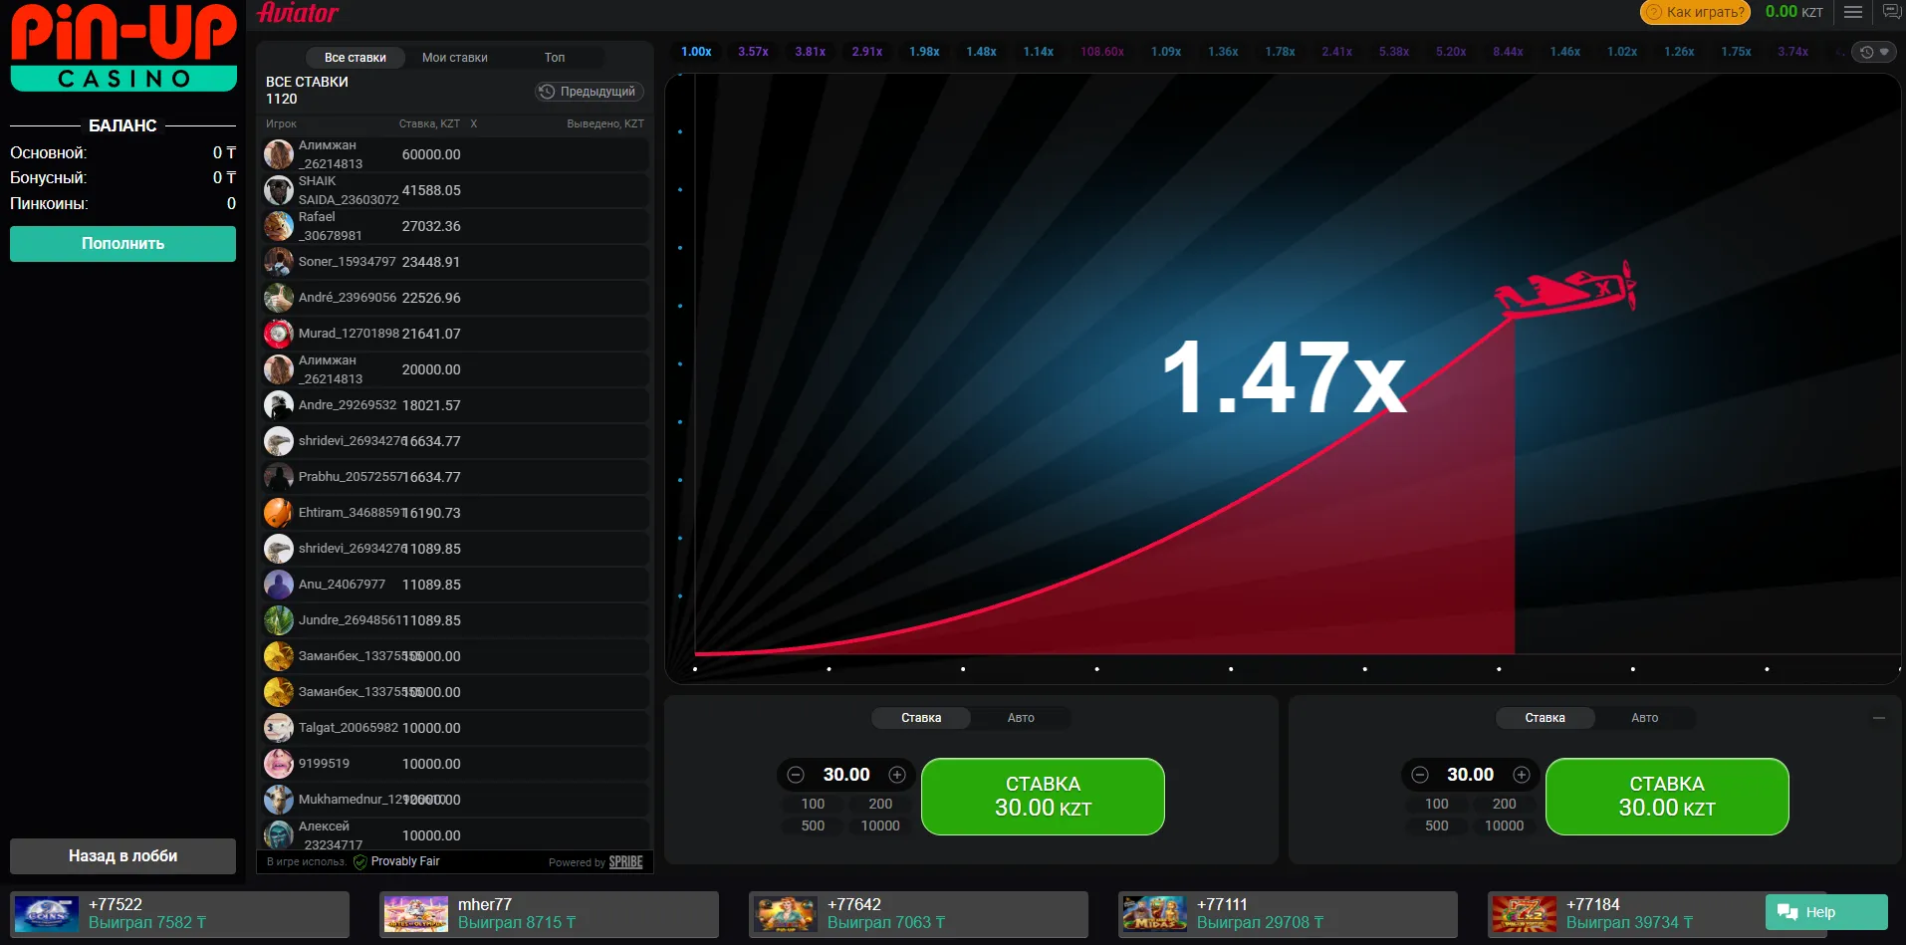Increase right bet with plus icon
Viewport: 1906px width, 945px height.
[x=1521, y=775]
